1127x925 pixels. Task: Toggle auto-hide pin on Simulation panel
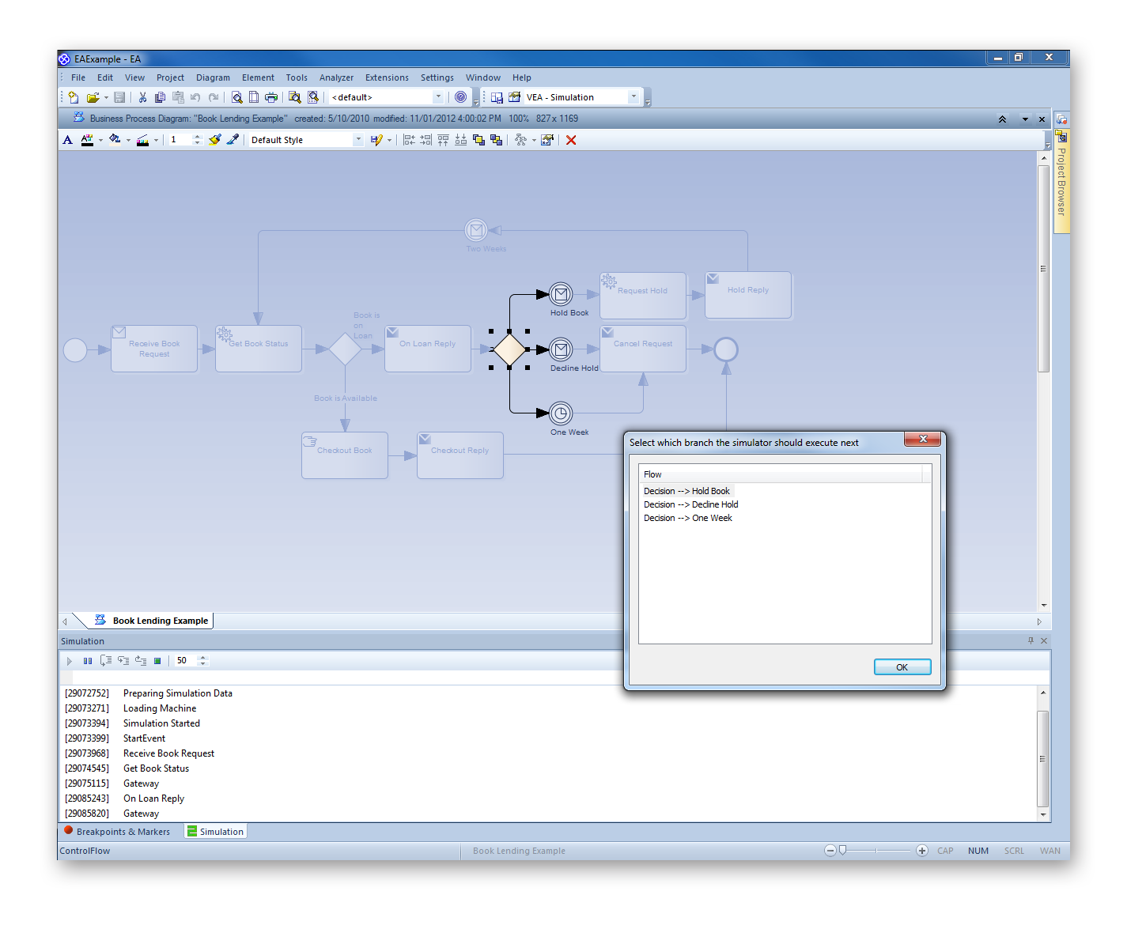(x=1031, y=640)
